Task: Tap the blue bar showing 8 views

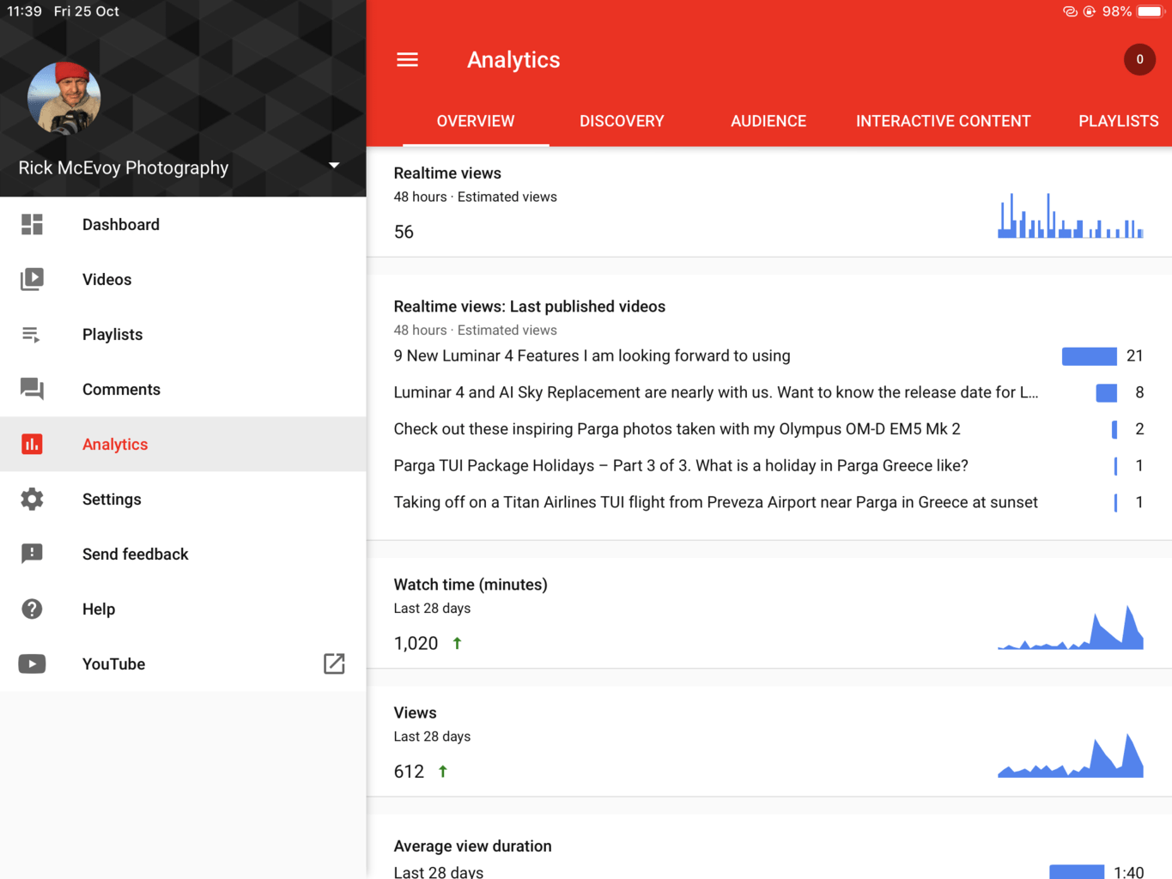Action: tap(1107, 393)
